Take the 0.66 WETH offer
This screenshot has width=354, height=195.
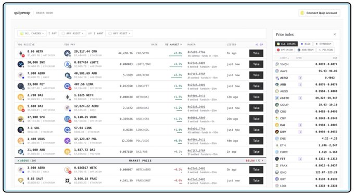coord(256,53)
